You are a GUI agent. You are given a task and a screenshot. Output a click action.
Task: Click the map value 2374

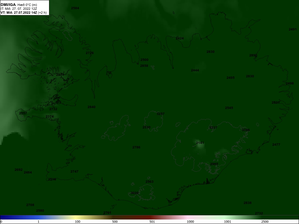click(x=50, y=116)
